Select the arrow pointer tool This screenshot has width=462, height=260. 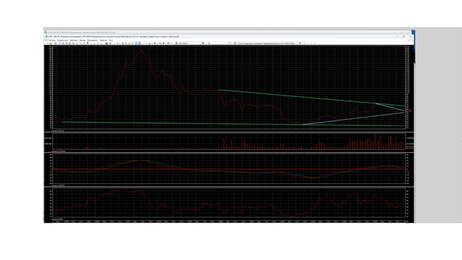(x=136, y=43)
